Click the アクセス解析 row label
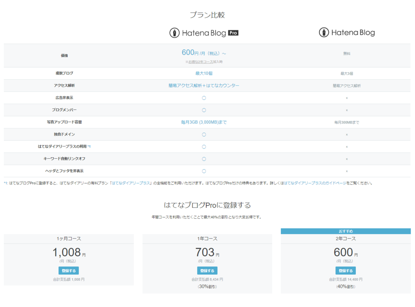 click(x=64, y=85)
